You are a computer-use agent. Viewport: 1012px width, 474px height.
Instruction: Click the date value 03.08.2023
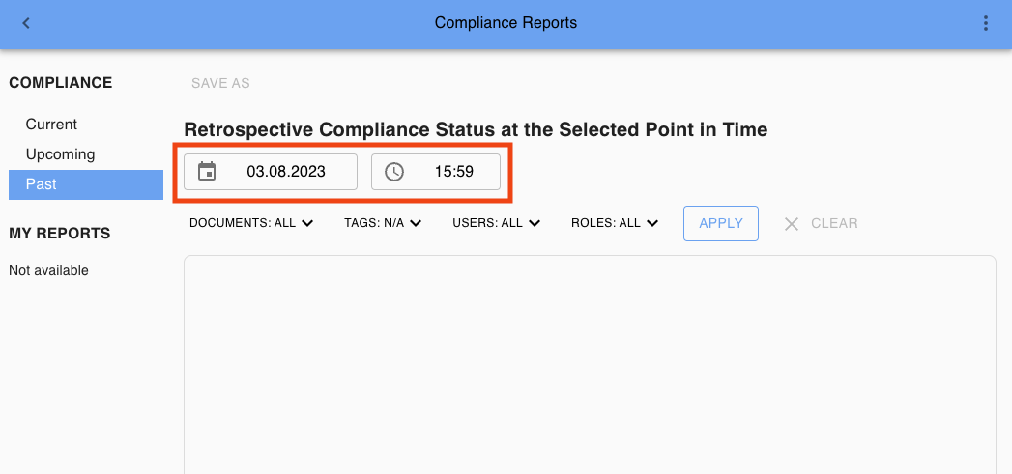click(x=286, y=172)
